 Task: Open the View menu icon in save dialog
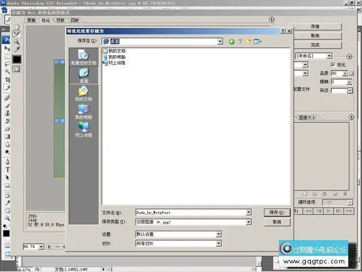(x=257, y=42)
